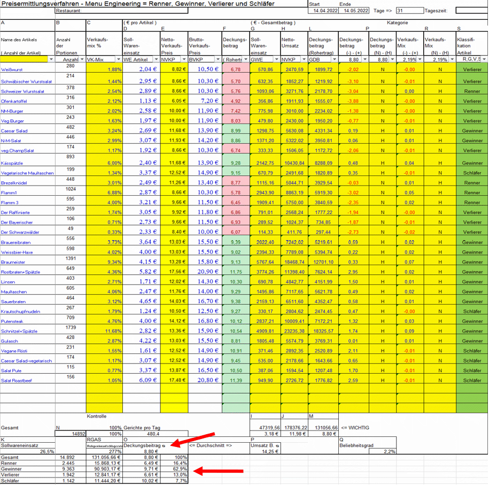The height and width of the screenshot is (485, 489).
Task: Open the Anzahl column filter dropdown
Action: coord(82,59)
